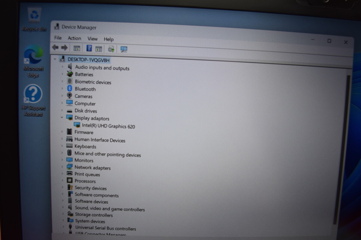
Task: Click the printer-shaped Update driver toolbar icon
Action: pos(111,49)
